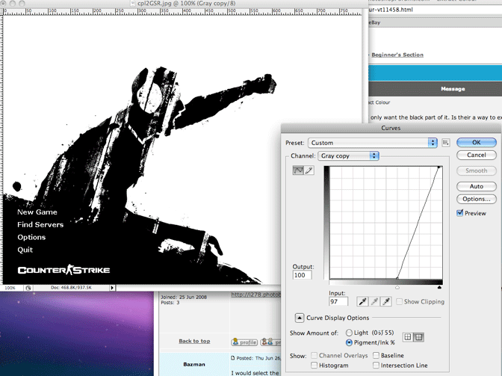Enable Intersection Line checkbox
This screenshot has width=502, height=376.
(376, 366)
